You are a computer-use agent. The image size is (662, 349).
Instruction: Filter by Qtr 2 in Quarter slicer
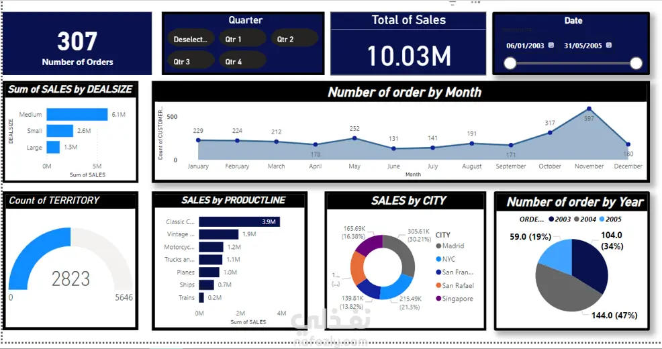(294, 39)
